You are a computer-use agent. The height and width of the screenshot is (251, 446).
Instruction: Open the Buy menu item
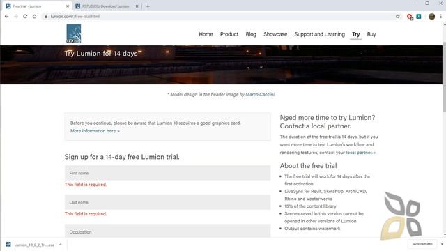click(x=371, y=34)
